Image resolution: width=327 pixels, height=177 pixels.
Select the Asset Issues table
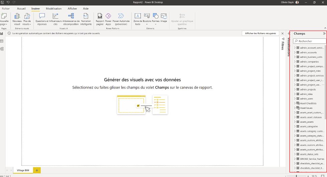[x=306, y=108]
